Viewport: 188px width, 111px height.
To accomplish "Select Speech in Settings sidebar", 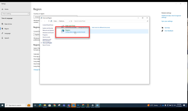I will pyautogui.click(x=7, y=38).
